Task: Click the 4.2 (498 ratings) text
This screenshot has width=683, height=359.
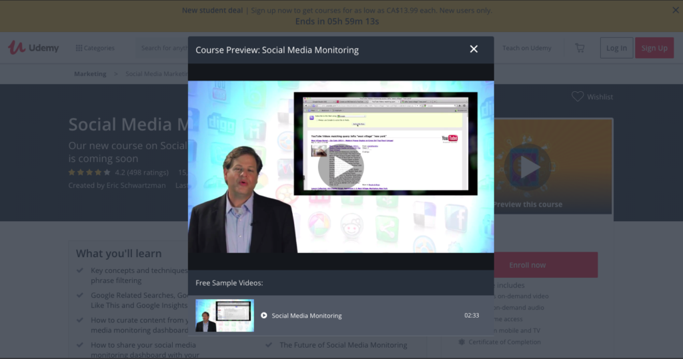Action: [x=141, y=173]
